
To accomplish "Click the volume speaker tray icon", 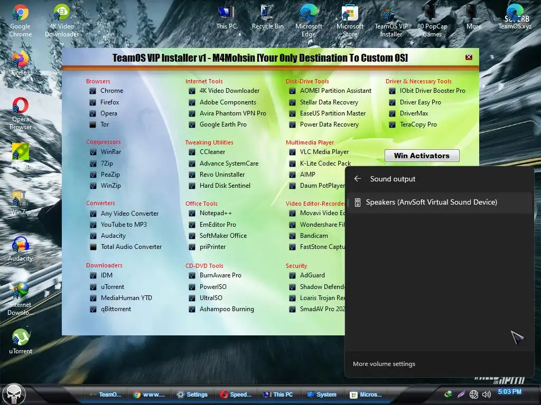I will tap(486, 394).
